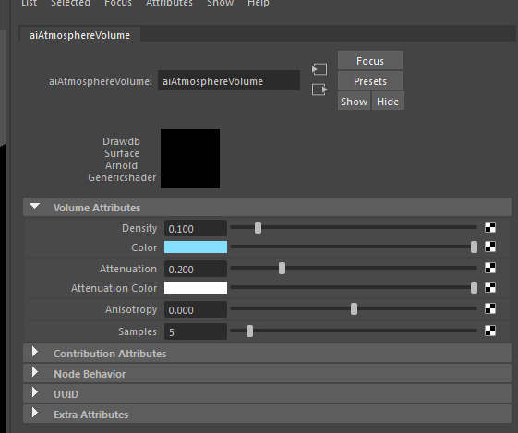Open the Help menu
This screenshot has width=518, height=433.
[x=259, y=3]
